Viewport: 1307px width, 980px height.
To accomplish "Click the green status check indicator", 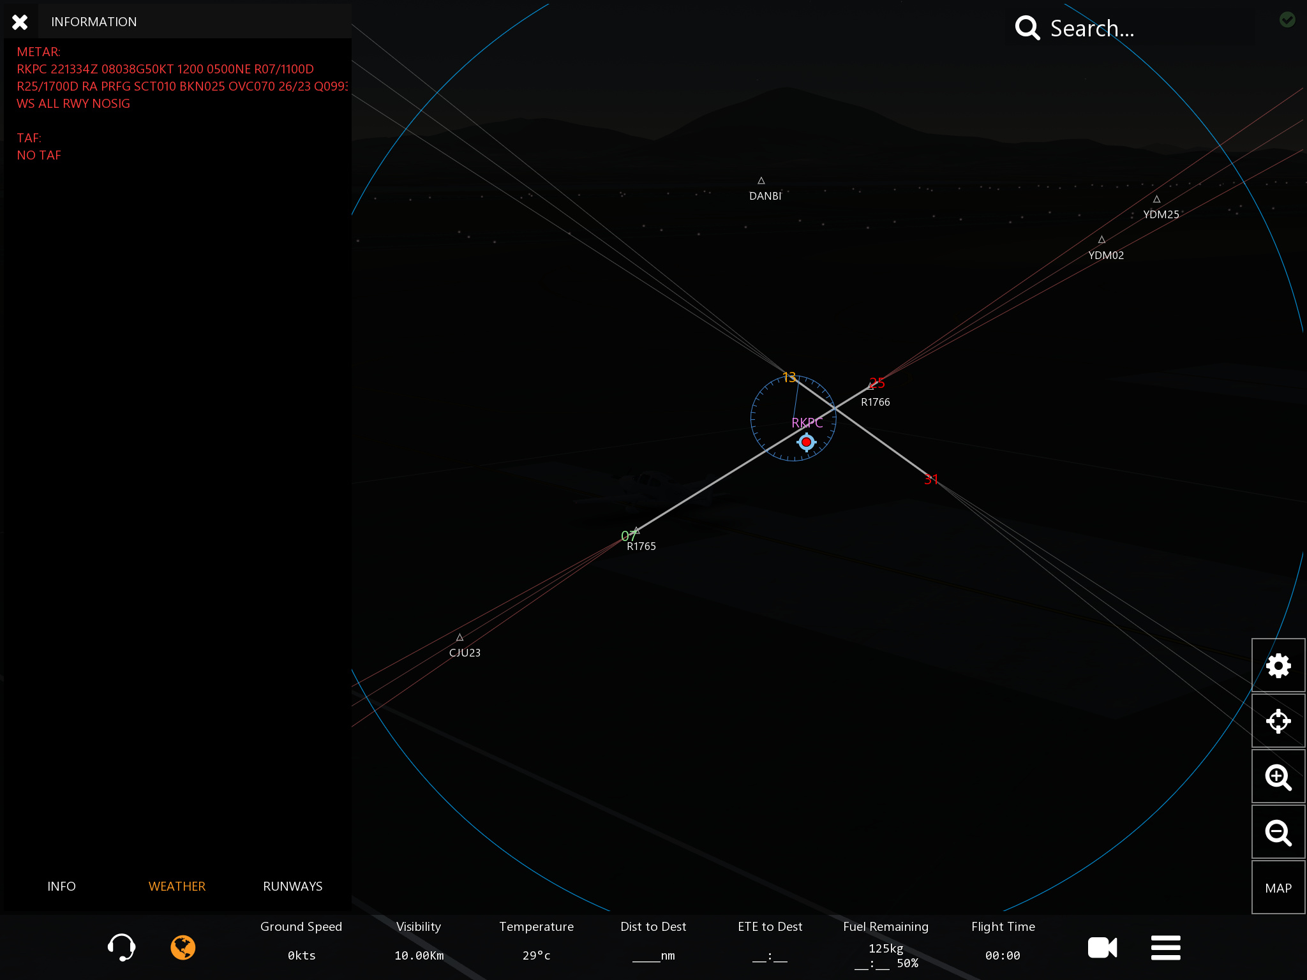I will pos(1287,20).
